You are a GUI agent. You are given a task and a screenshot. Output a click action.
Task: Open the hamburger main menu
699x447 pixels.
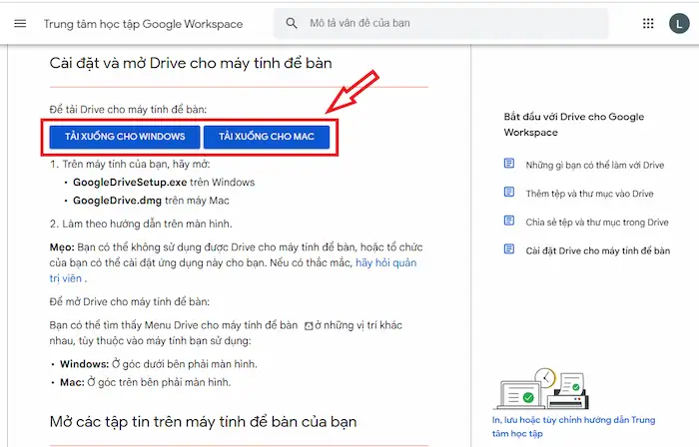(x=20, y=23)
